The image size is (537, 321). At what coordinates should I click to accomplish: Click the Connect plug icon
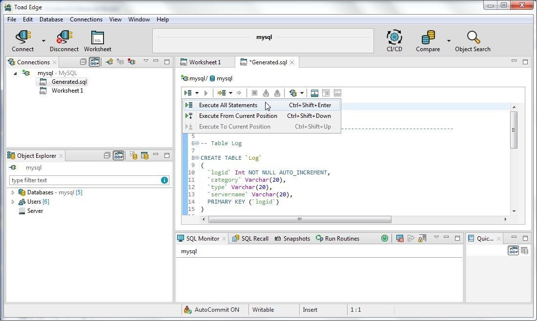tap(23, 37)
